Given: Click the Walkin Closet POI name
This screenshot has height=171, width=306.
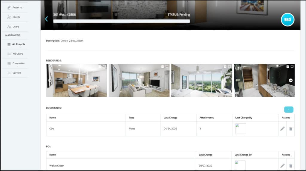Looking at the screenshot, I should point(57,166).
